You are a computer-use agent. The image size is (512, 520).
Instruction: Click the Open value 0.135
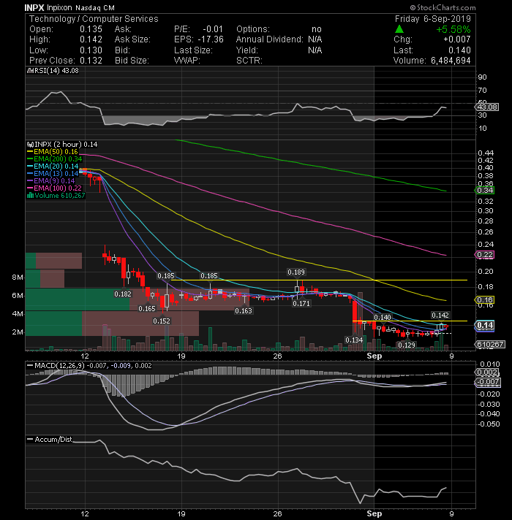click(91, 29)
